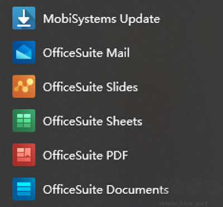The width and height of the screenshot is (223, 207).
Task: Click the red OfficeSuite PDF icon
Action: tap(24, 155)
